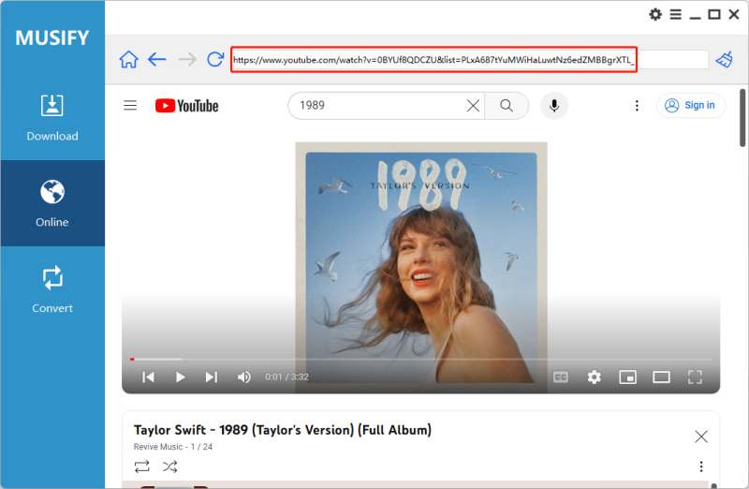Click the Revive Music channel name
This screenshot has width=749, height=489.
[x=158, y=447]
